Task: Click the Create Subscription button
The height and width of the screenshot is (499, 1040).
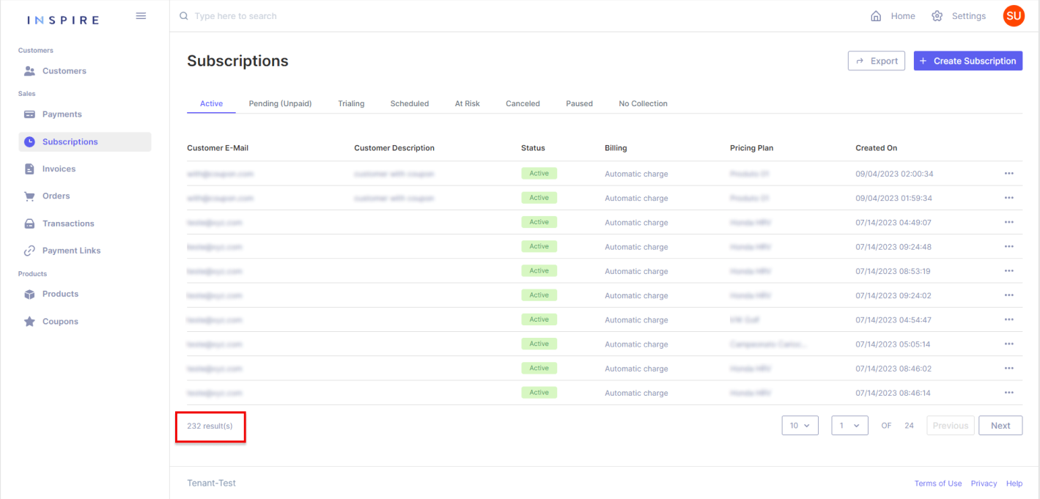Action: 968,61
